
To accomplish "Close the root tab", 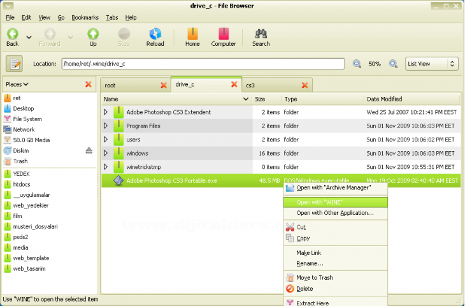I will tap(163, 85).
